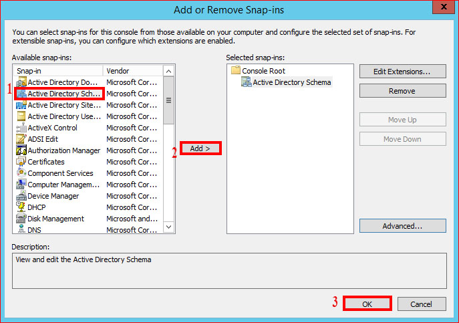Click the Authorization Manager icon
This screenshot has width=459, height=323.
tap(21, 150)
